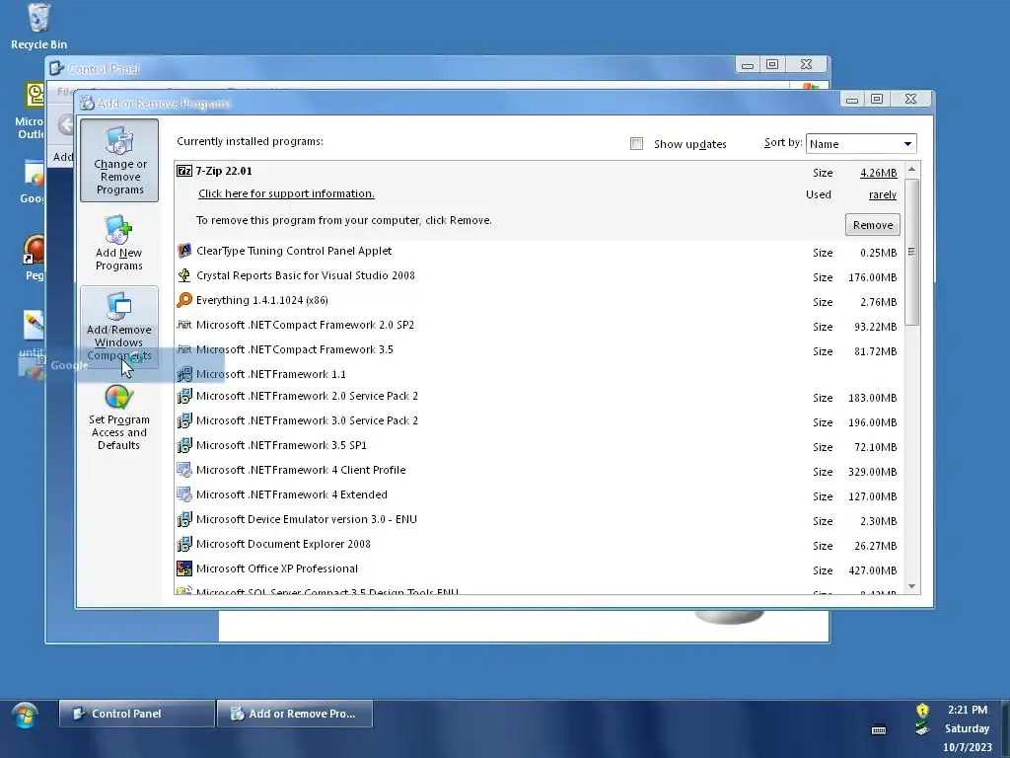The width and height of the screenshot is (1010, 758).
Task: Click program list scrollbar down arrow
Action: point(911,586)
